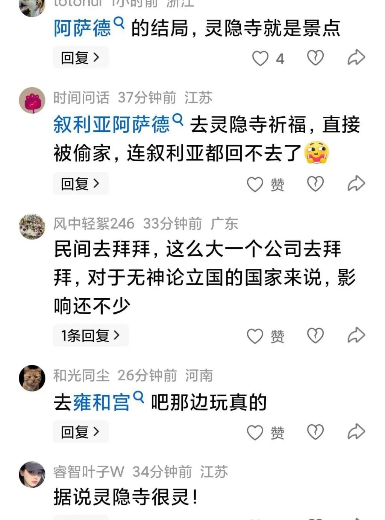Image resolution: width=385 pixels, height=520 pixels.
Task: Open 回复 under 和光同尘's comment
Action: point(80,432)
